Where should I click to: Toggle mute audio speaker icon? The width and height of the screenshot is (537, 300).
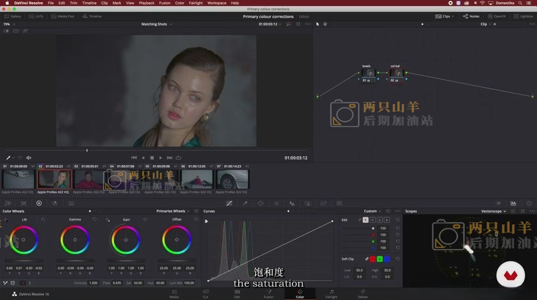coord(29,158)
